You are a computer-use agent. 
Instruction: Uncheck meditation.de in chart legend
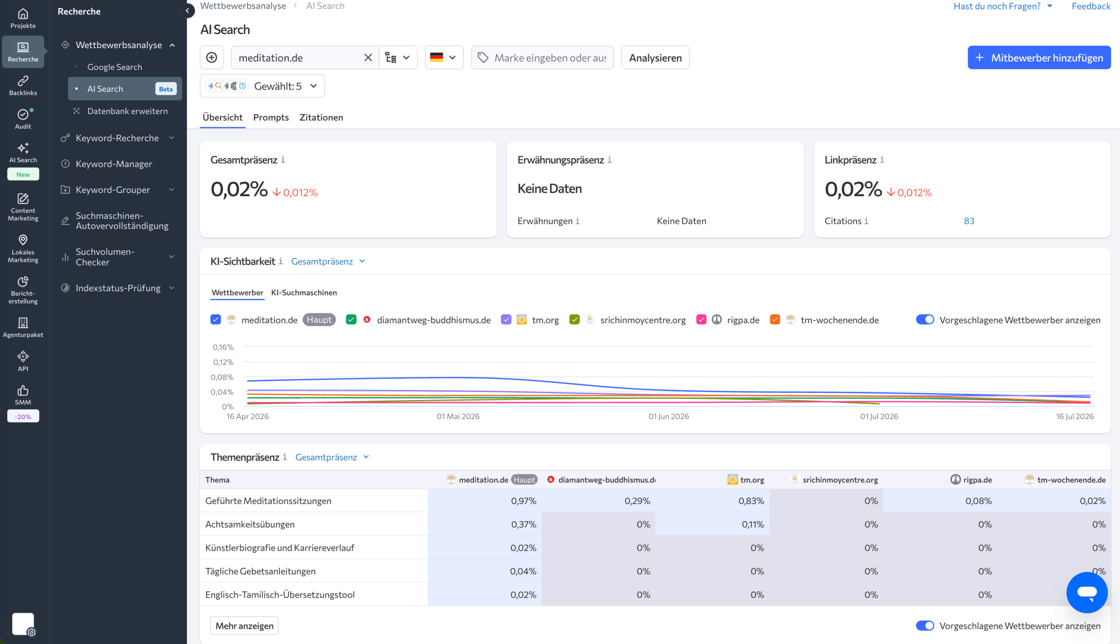tap(216, 319)
